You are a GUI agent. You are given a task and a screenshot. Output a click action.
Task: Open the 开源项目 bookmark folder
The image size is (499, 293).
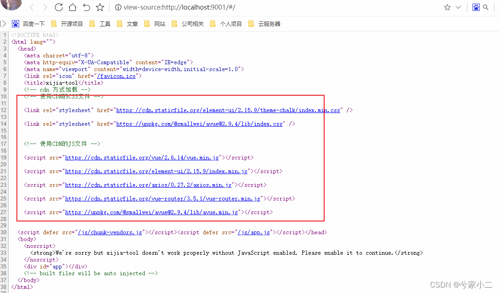pos(67,24)
